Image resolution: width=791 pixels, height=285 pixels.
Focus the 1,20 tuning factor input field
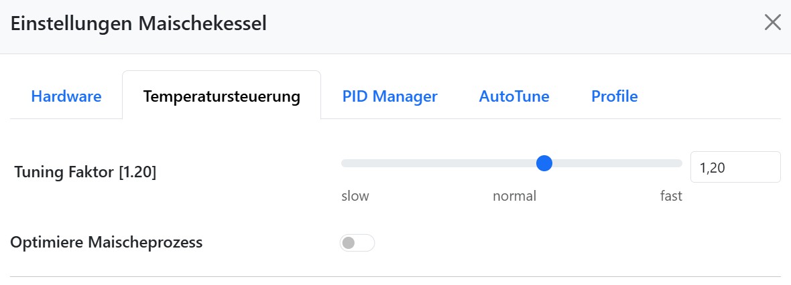735,167
